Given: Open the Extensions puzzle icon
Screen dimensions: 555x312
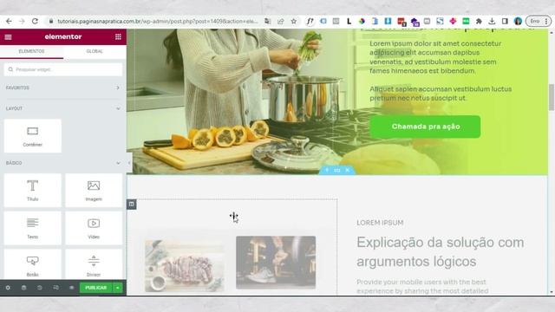Looking at the screenshot, I should click(x=479, y=21).
